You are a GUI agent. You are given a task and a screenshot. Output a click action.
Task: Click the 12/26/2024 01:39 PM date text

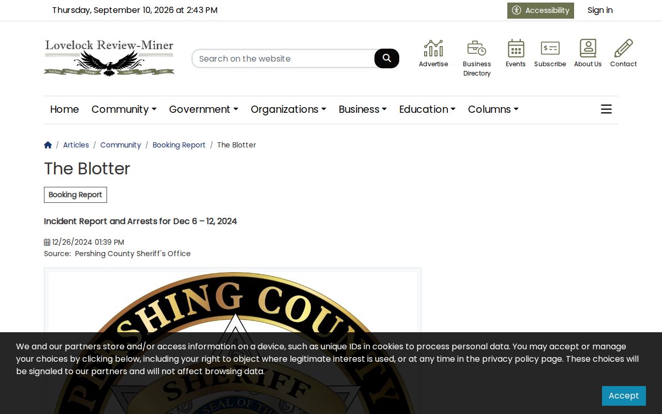[88, 242]
